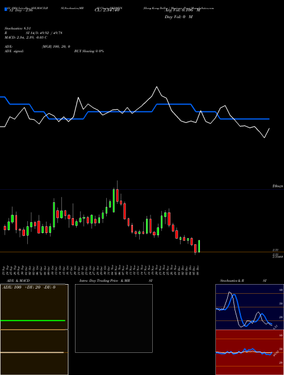Click the 'SI 14/3: 49.92 / 49.78' value
284x375 pixels.
coord(44,33)
